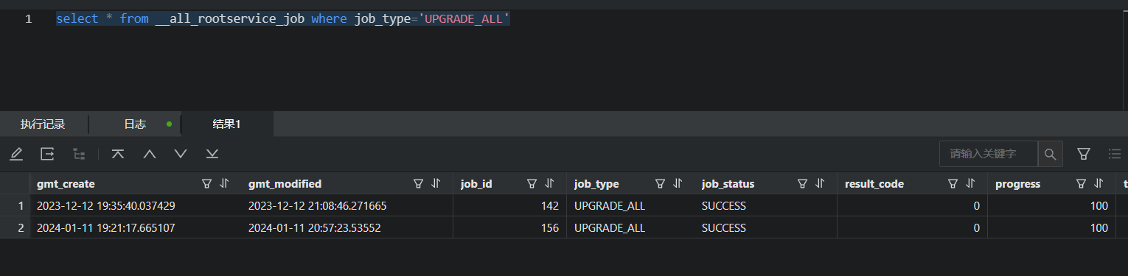Click the export results icon

coord(48,154)
